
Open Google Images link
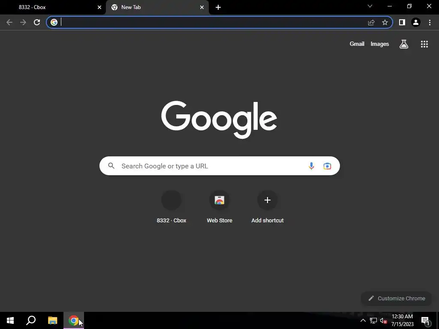pos(380,44)
